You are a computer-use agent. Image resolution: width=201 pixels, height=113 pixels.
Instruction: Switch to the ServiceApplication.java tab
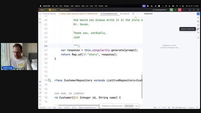[110, 14]
